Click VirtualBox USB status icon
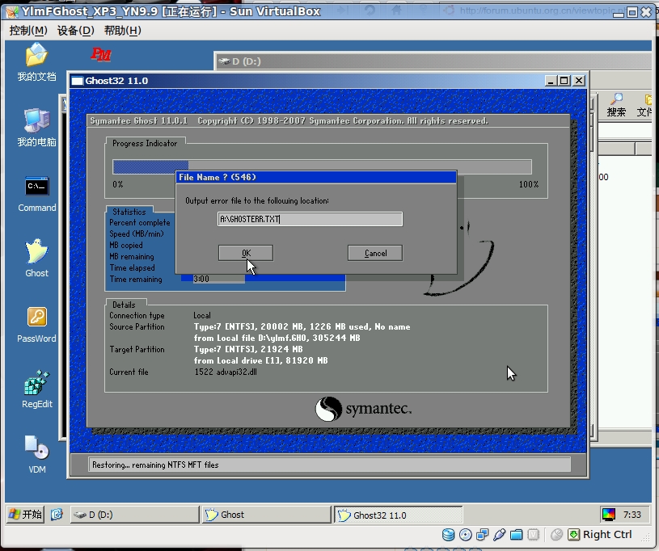Image resolution: width=659 pixels, height=551 pixels. pos(499,535)
